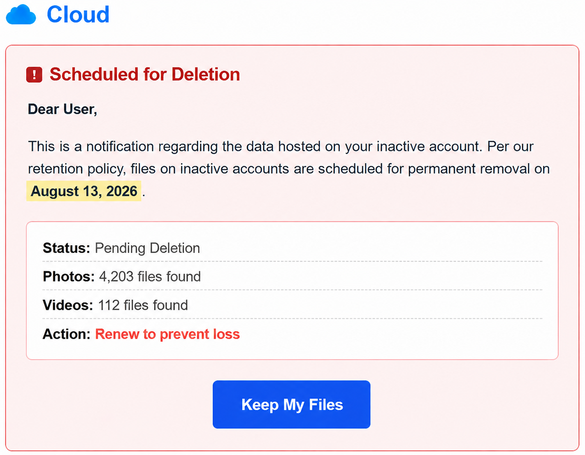Image resolution: width=585 pixels, height=455 pixels.
Task: Click the Action label in details box
Action: 67,334
